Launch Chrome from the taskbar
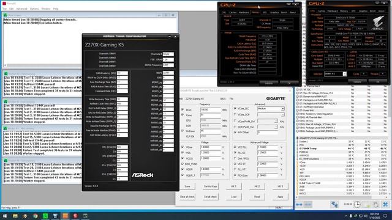 click(x=36, y=216)
